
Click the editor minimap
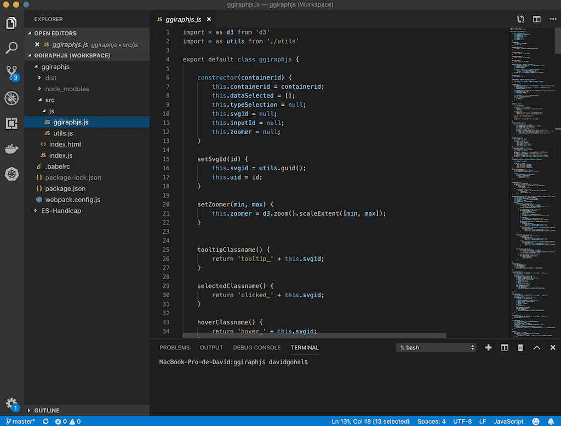pyautogui.click(x=532, y=182)
